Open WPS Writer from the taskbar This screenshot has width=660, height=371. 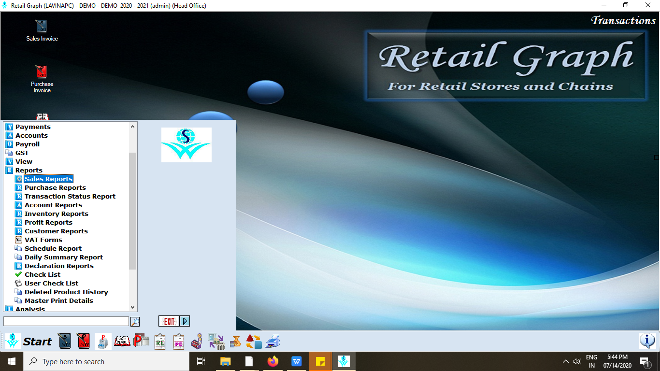pos(297,361)
